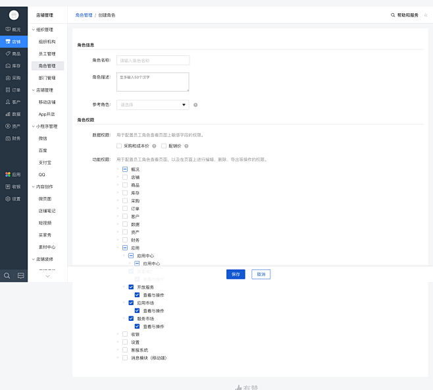This screenshot has height=390, width=433.
Task: Click the store avatar logo at top left
Action: pos(14,15)
